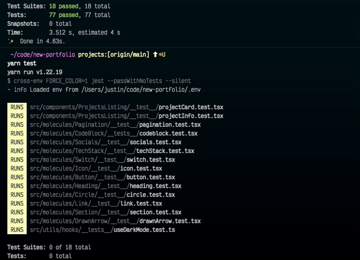
Task: Open the drawnArrow.test.tsx file path
Action: pyautogui.click(x=115, y=221)
